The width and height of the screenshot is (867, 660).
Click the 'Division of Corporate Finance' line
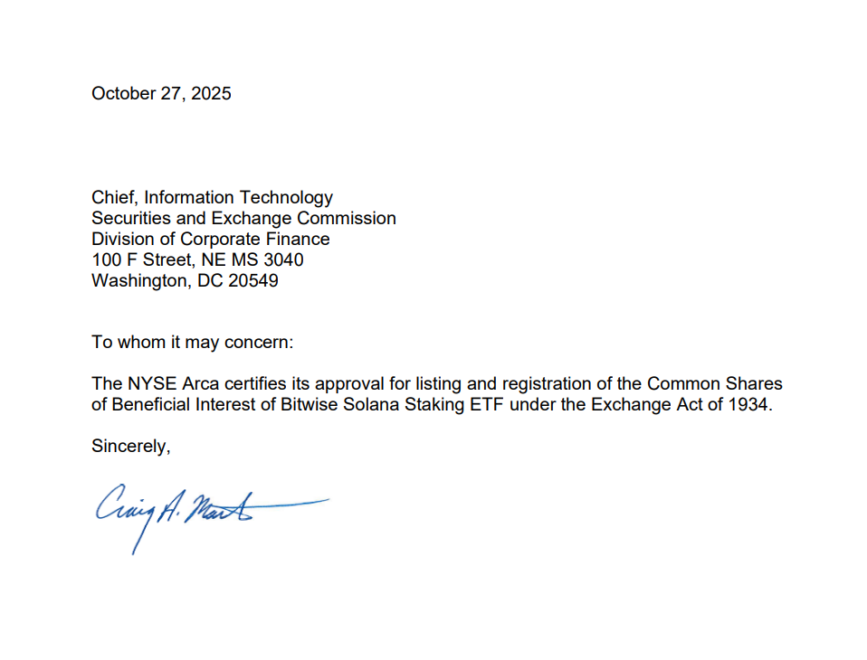point(210,239)
